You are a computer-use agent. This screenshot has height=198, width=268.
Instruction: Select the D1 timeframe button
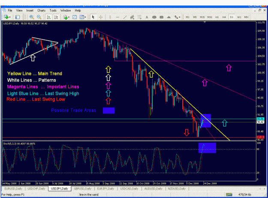point(232,17)
